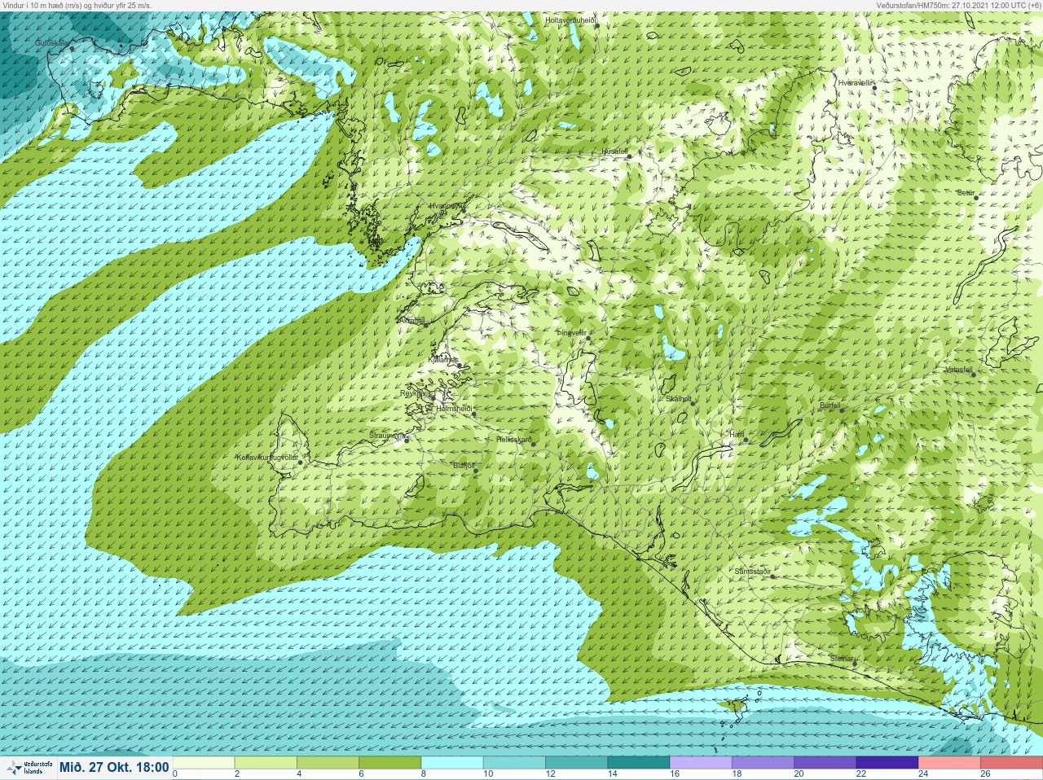This screenshot has height=780, width=1043.
Task: Select the 14–16 m/s dark teal legend swatch
Action: 638,763
